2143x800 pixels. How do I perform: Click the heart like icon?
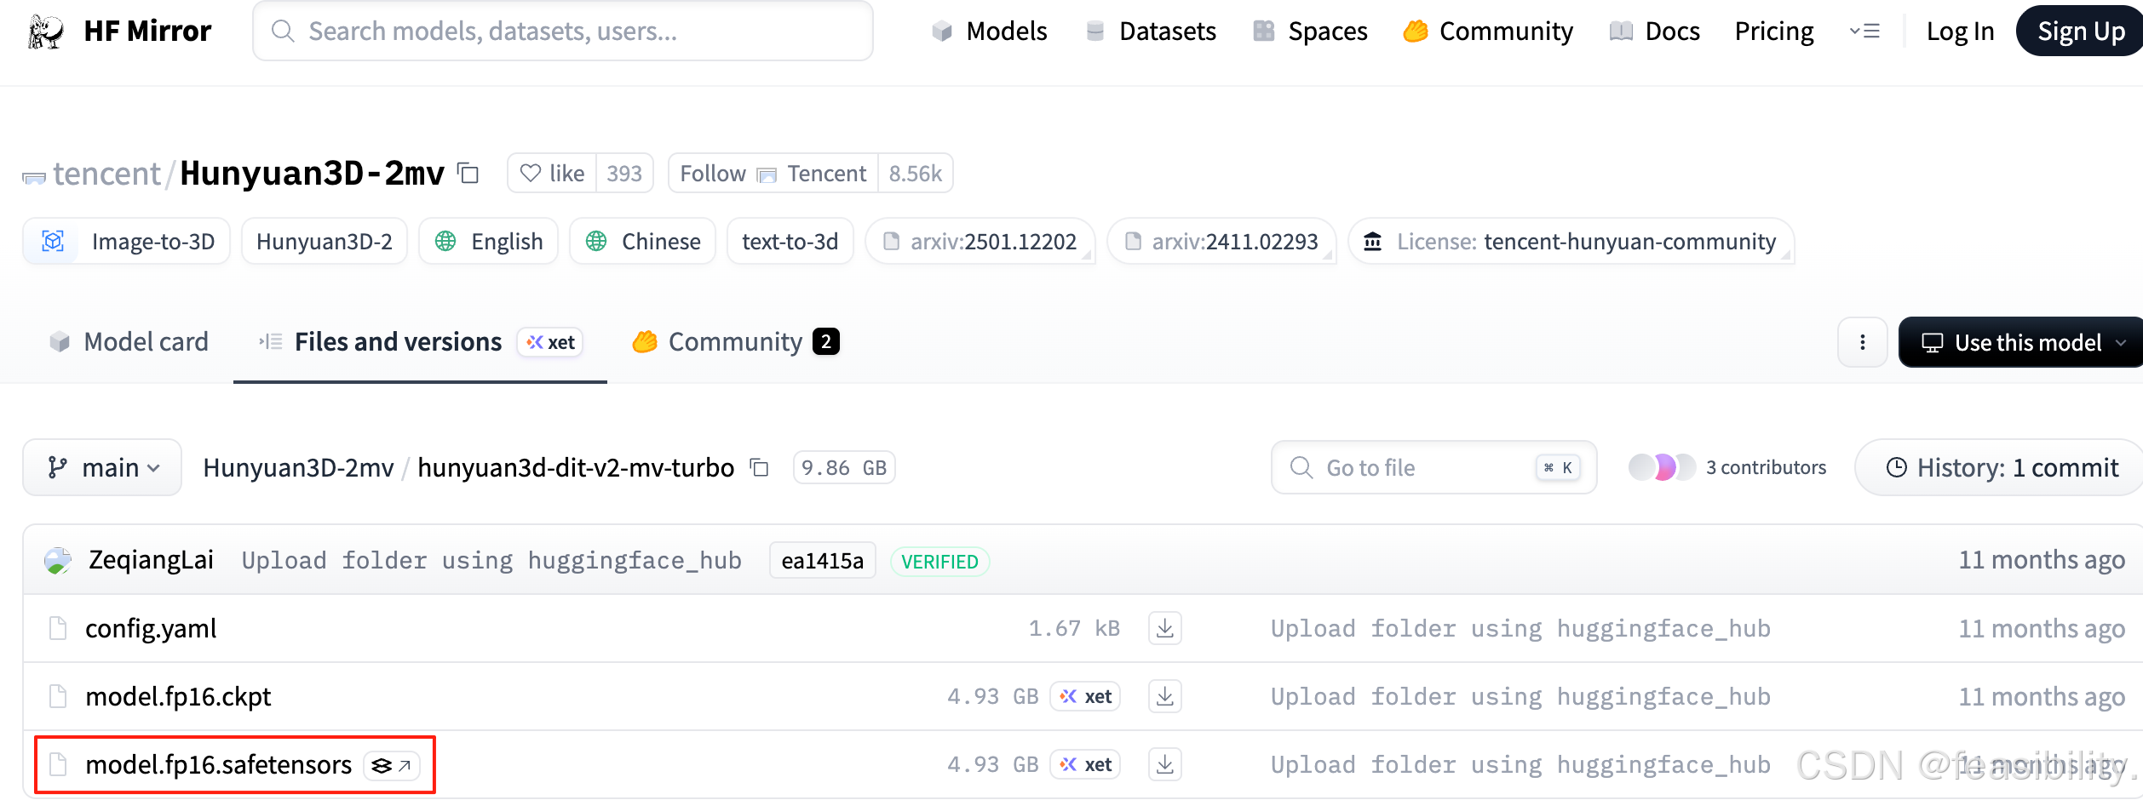(x=531, y=174)
